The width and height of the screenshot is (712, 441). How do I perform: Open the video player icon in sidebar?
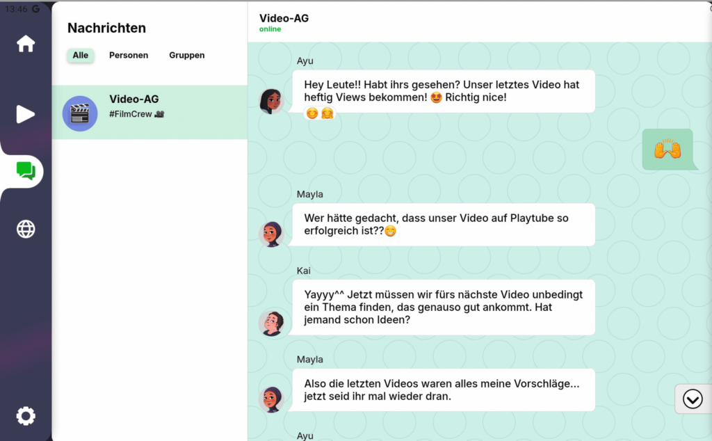point(26,114)
